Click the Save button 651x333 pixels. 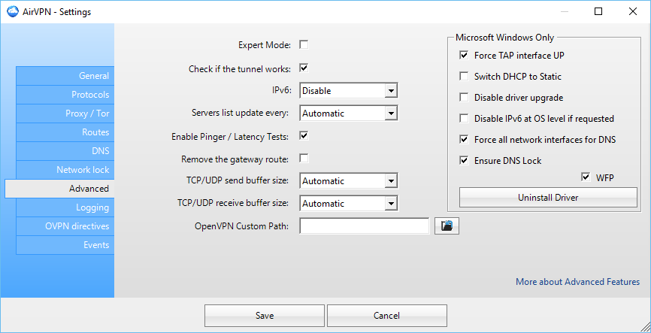265,316
